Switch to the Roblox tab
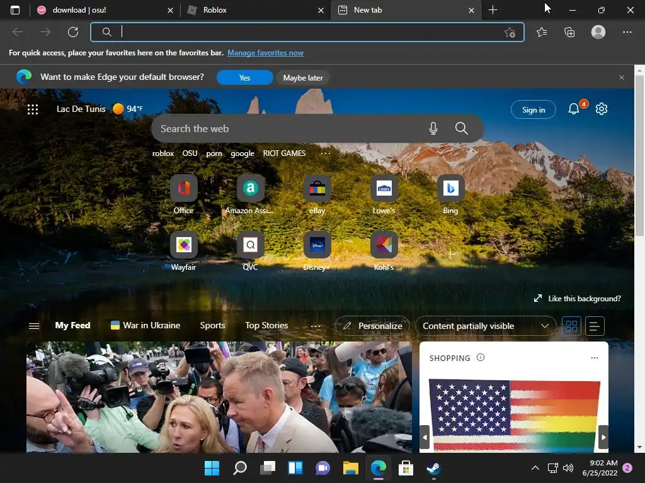This screenshot has width=645, height=483. click(255, 10)
